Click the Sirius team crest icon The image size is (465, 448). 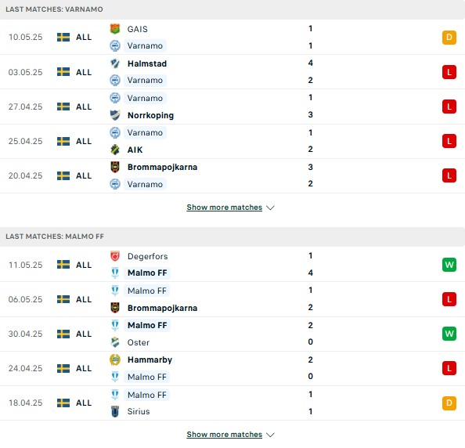point(115,411)
